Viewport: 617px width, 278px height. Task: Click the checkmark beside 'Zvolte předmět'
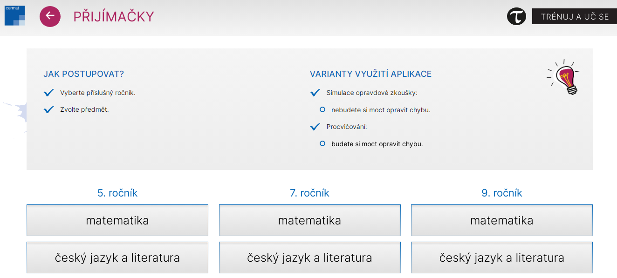point(49,110)
